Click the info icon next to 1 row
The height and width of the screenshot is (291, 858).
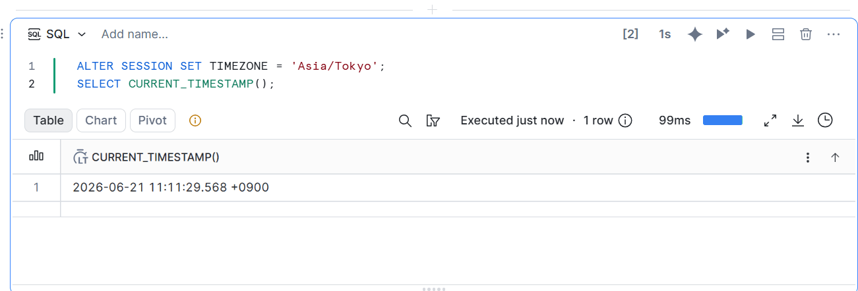pos(625,120)
